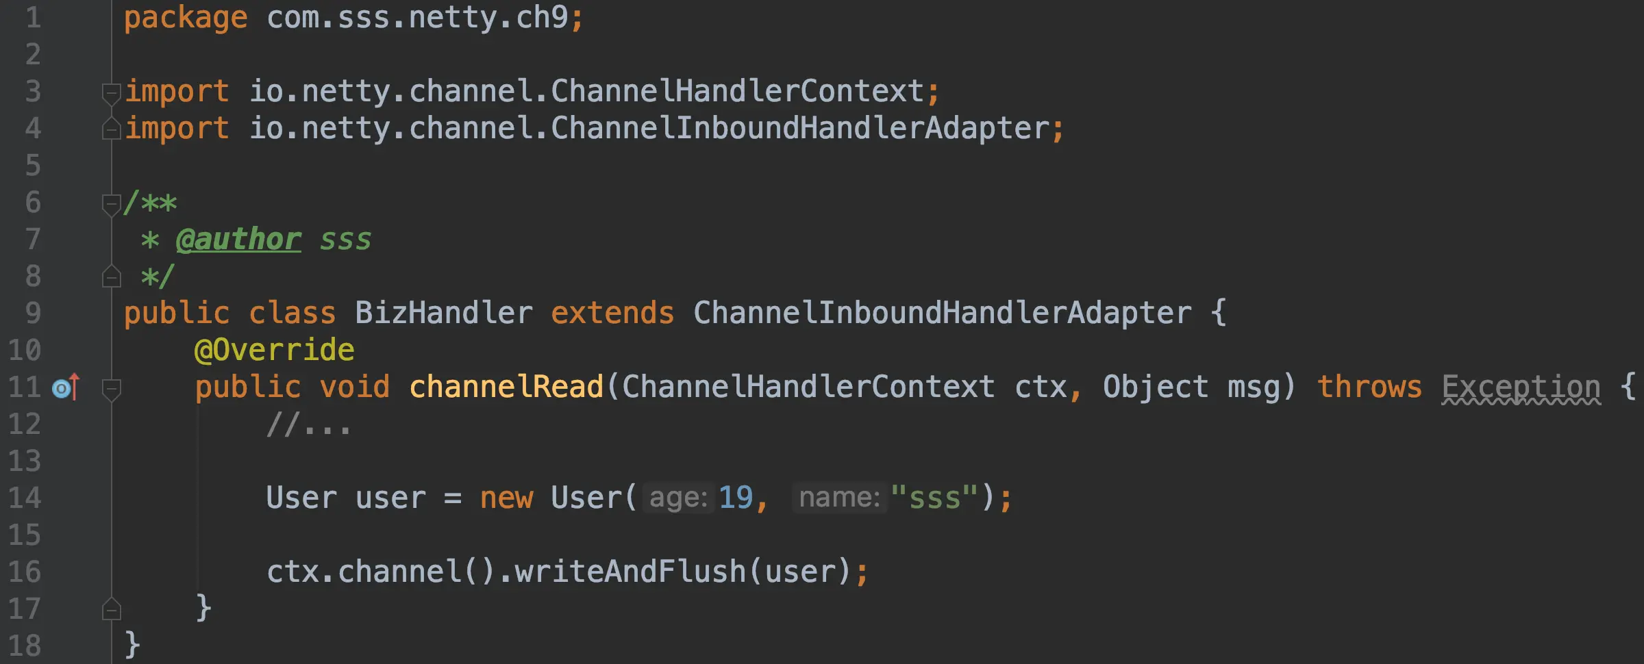Viewport: 1644px width, 664px height.
Task: Click the package name com.sss.netty.ch9
Action: 417,18
